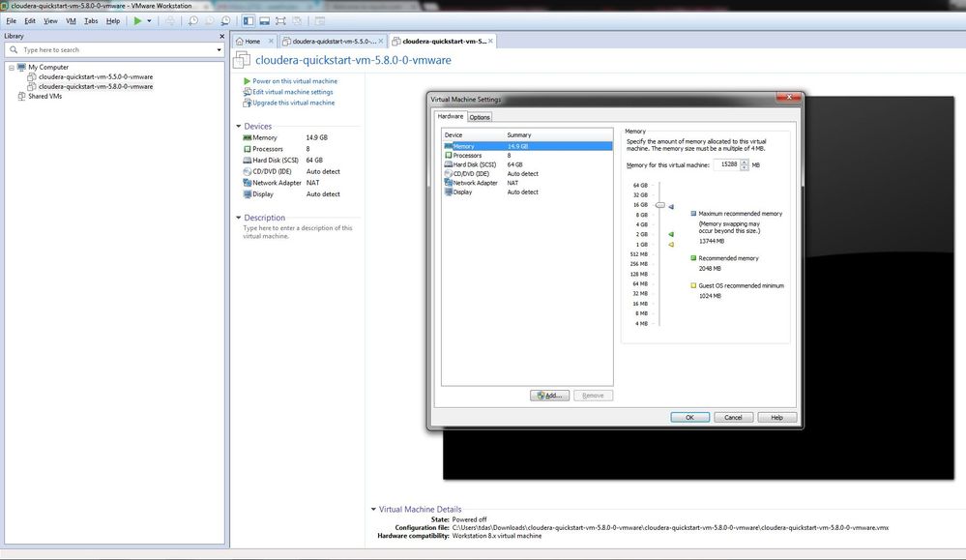Collapse the Virtual Machine Details section
The width and height of the screenshot is (966, 560).
click(x=373, y=509)
